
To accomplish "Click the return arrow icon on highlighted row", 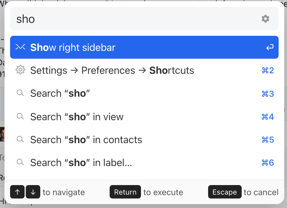I will click(269, 48).
